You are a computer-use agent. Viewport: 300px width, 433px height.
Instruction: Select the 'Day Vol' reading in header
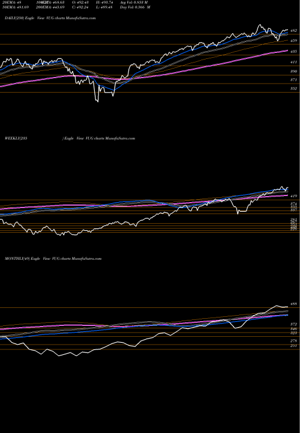click(x=135, y=7)
